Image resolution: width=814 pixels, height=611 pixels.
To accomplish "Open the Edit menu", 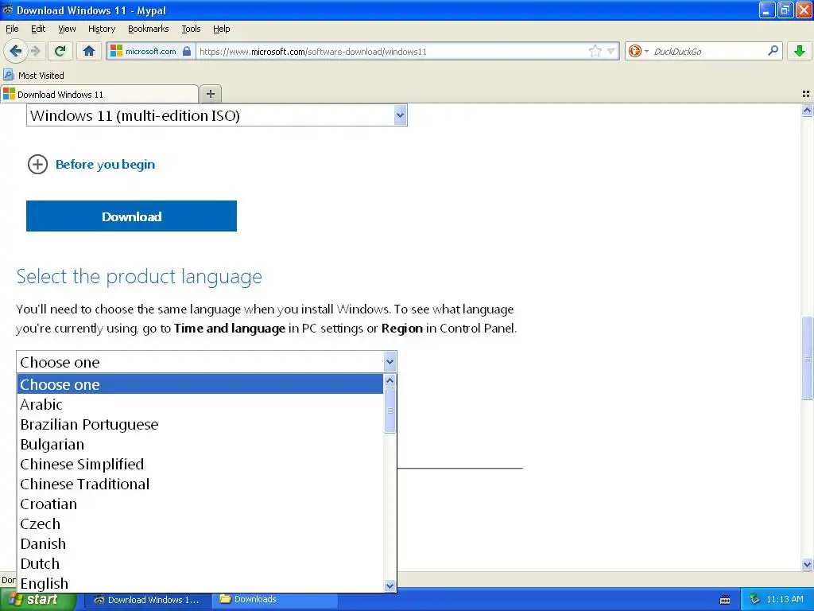I will click(x=38, y=29).
